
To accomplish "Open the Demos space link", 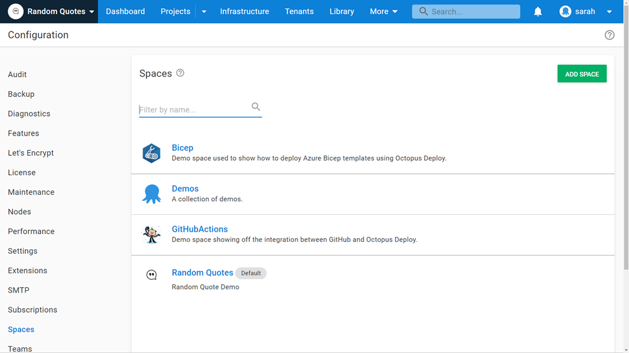I will [185, 188].
